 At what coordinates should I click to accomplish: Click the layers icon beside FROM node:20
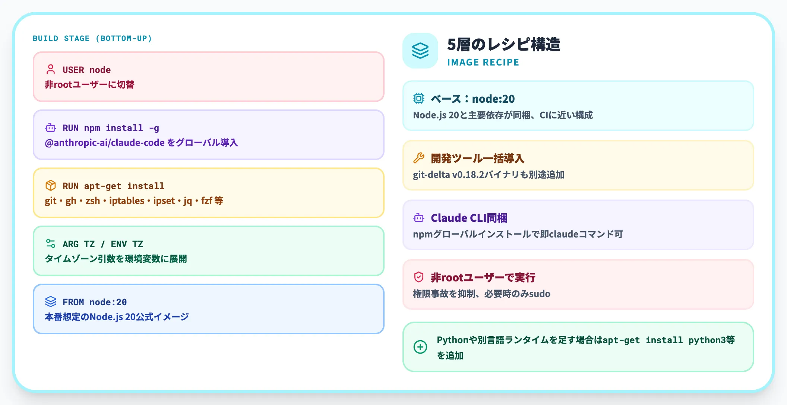point(51,302)
